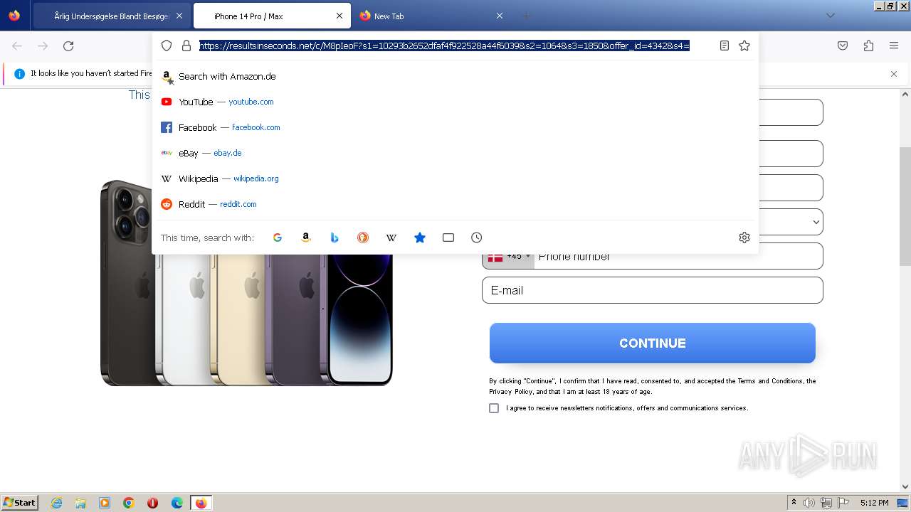Click the E-mail input field
This screenshot has width=911, height=512.
[653, 290]
